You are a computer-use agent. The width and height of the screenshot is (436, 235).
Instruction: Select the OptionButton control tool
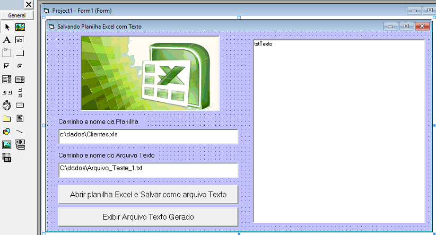(x=20, y=66)
